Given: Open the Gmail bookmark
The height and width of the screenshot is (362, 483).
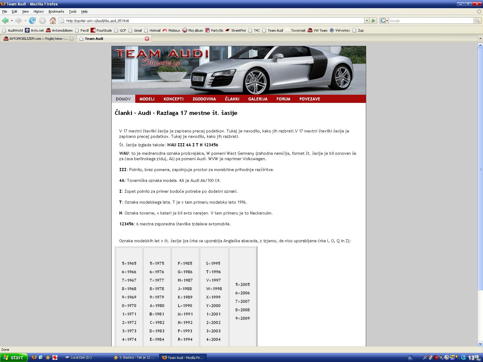Looking at the screenshot, I should click(x=135, y=30).
